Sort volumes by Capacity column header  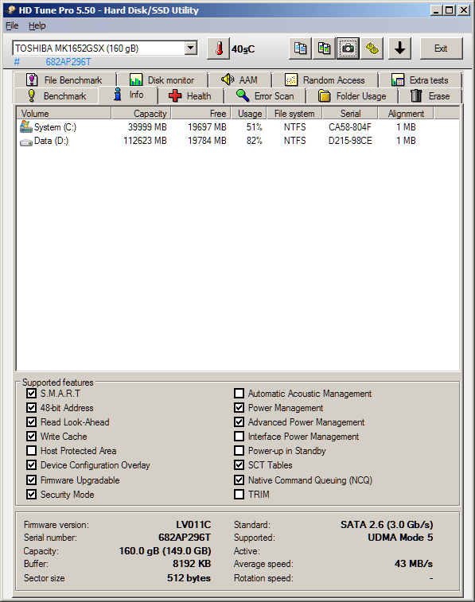pyautogui.click(x=142, y=114)
